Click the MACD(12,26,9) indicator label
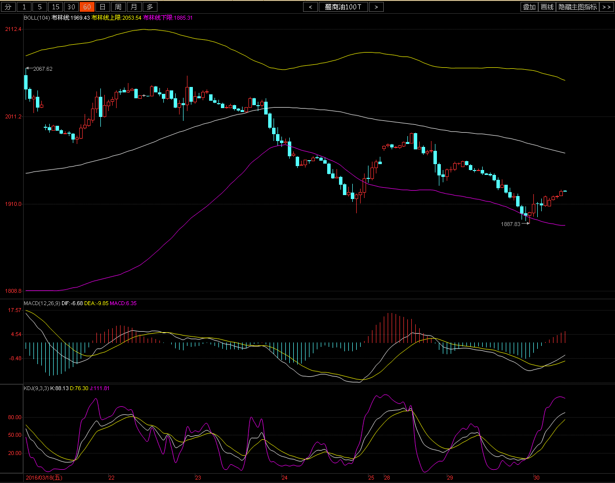The width and height of the screenshot is (615, 483). click(x=42, y=303)
